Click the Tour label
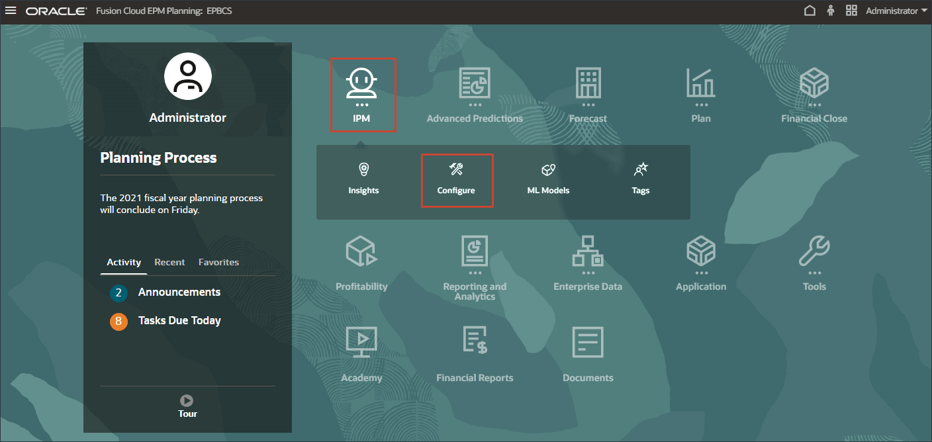This screenshot has width=932, height=442. [187, 414]
